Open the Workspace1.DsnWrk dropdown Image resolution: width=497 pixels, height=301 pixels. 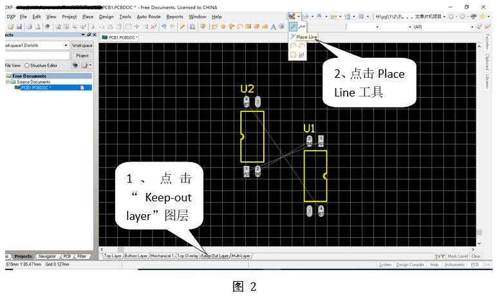coord(66,46)
